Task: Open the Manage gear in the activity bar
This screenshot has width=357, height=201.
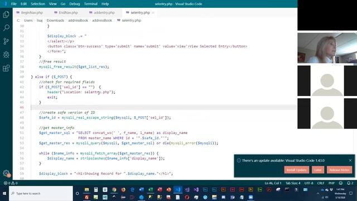Action: click(6, 173)
